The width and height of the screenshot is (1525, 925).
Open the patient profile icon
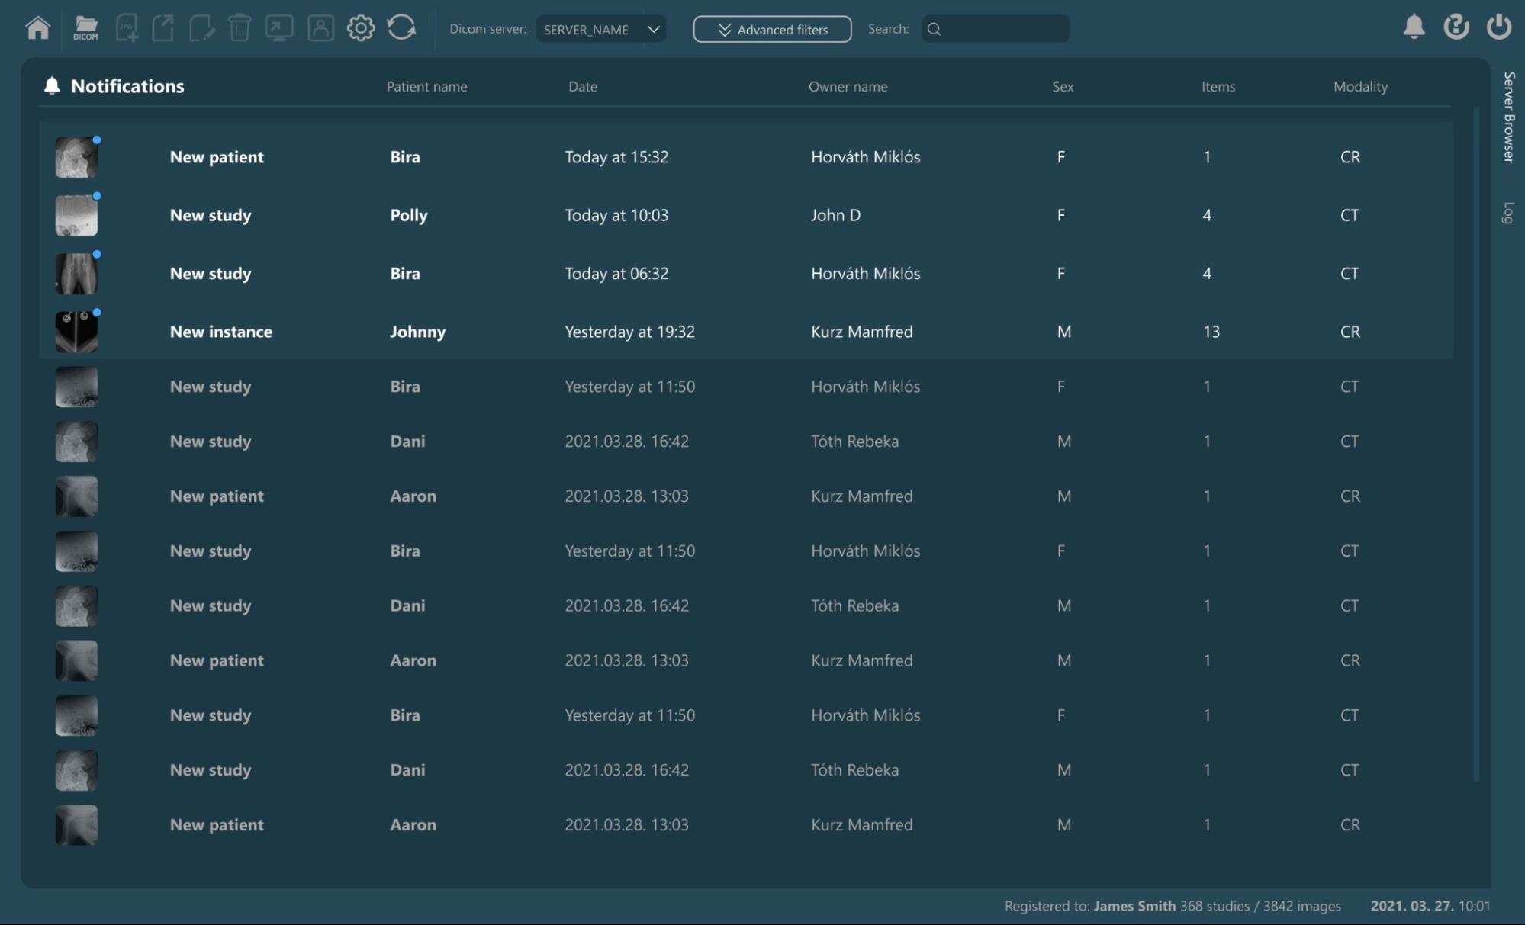pos(320,28)
